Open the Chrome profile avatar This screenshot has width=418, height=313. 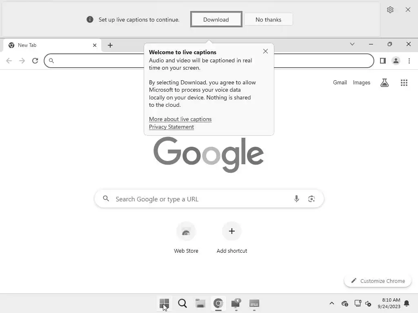pyautogui.click(x=396, y=61)
